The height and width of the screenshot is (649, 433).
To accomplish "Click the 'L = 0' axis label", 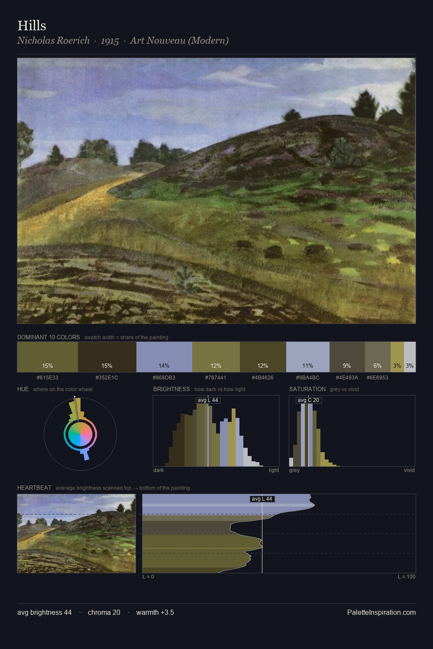I will click(148, 577).
